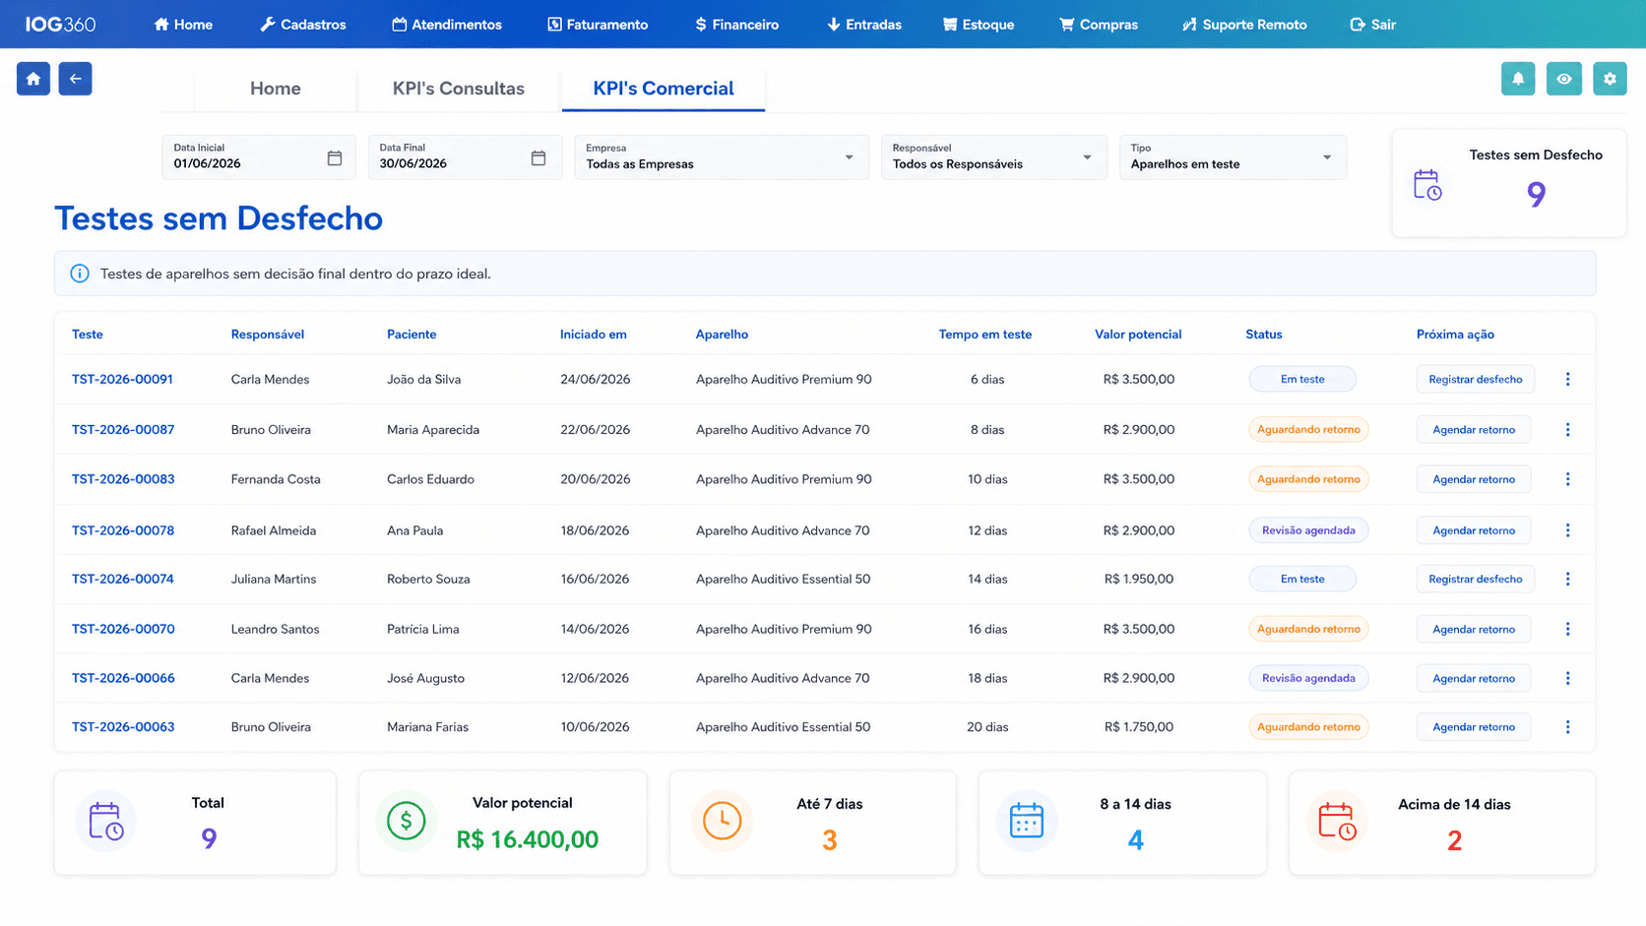
Task: Open three-dot menu for TST-2026-00063
Action: tap(1567, 727)
